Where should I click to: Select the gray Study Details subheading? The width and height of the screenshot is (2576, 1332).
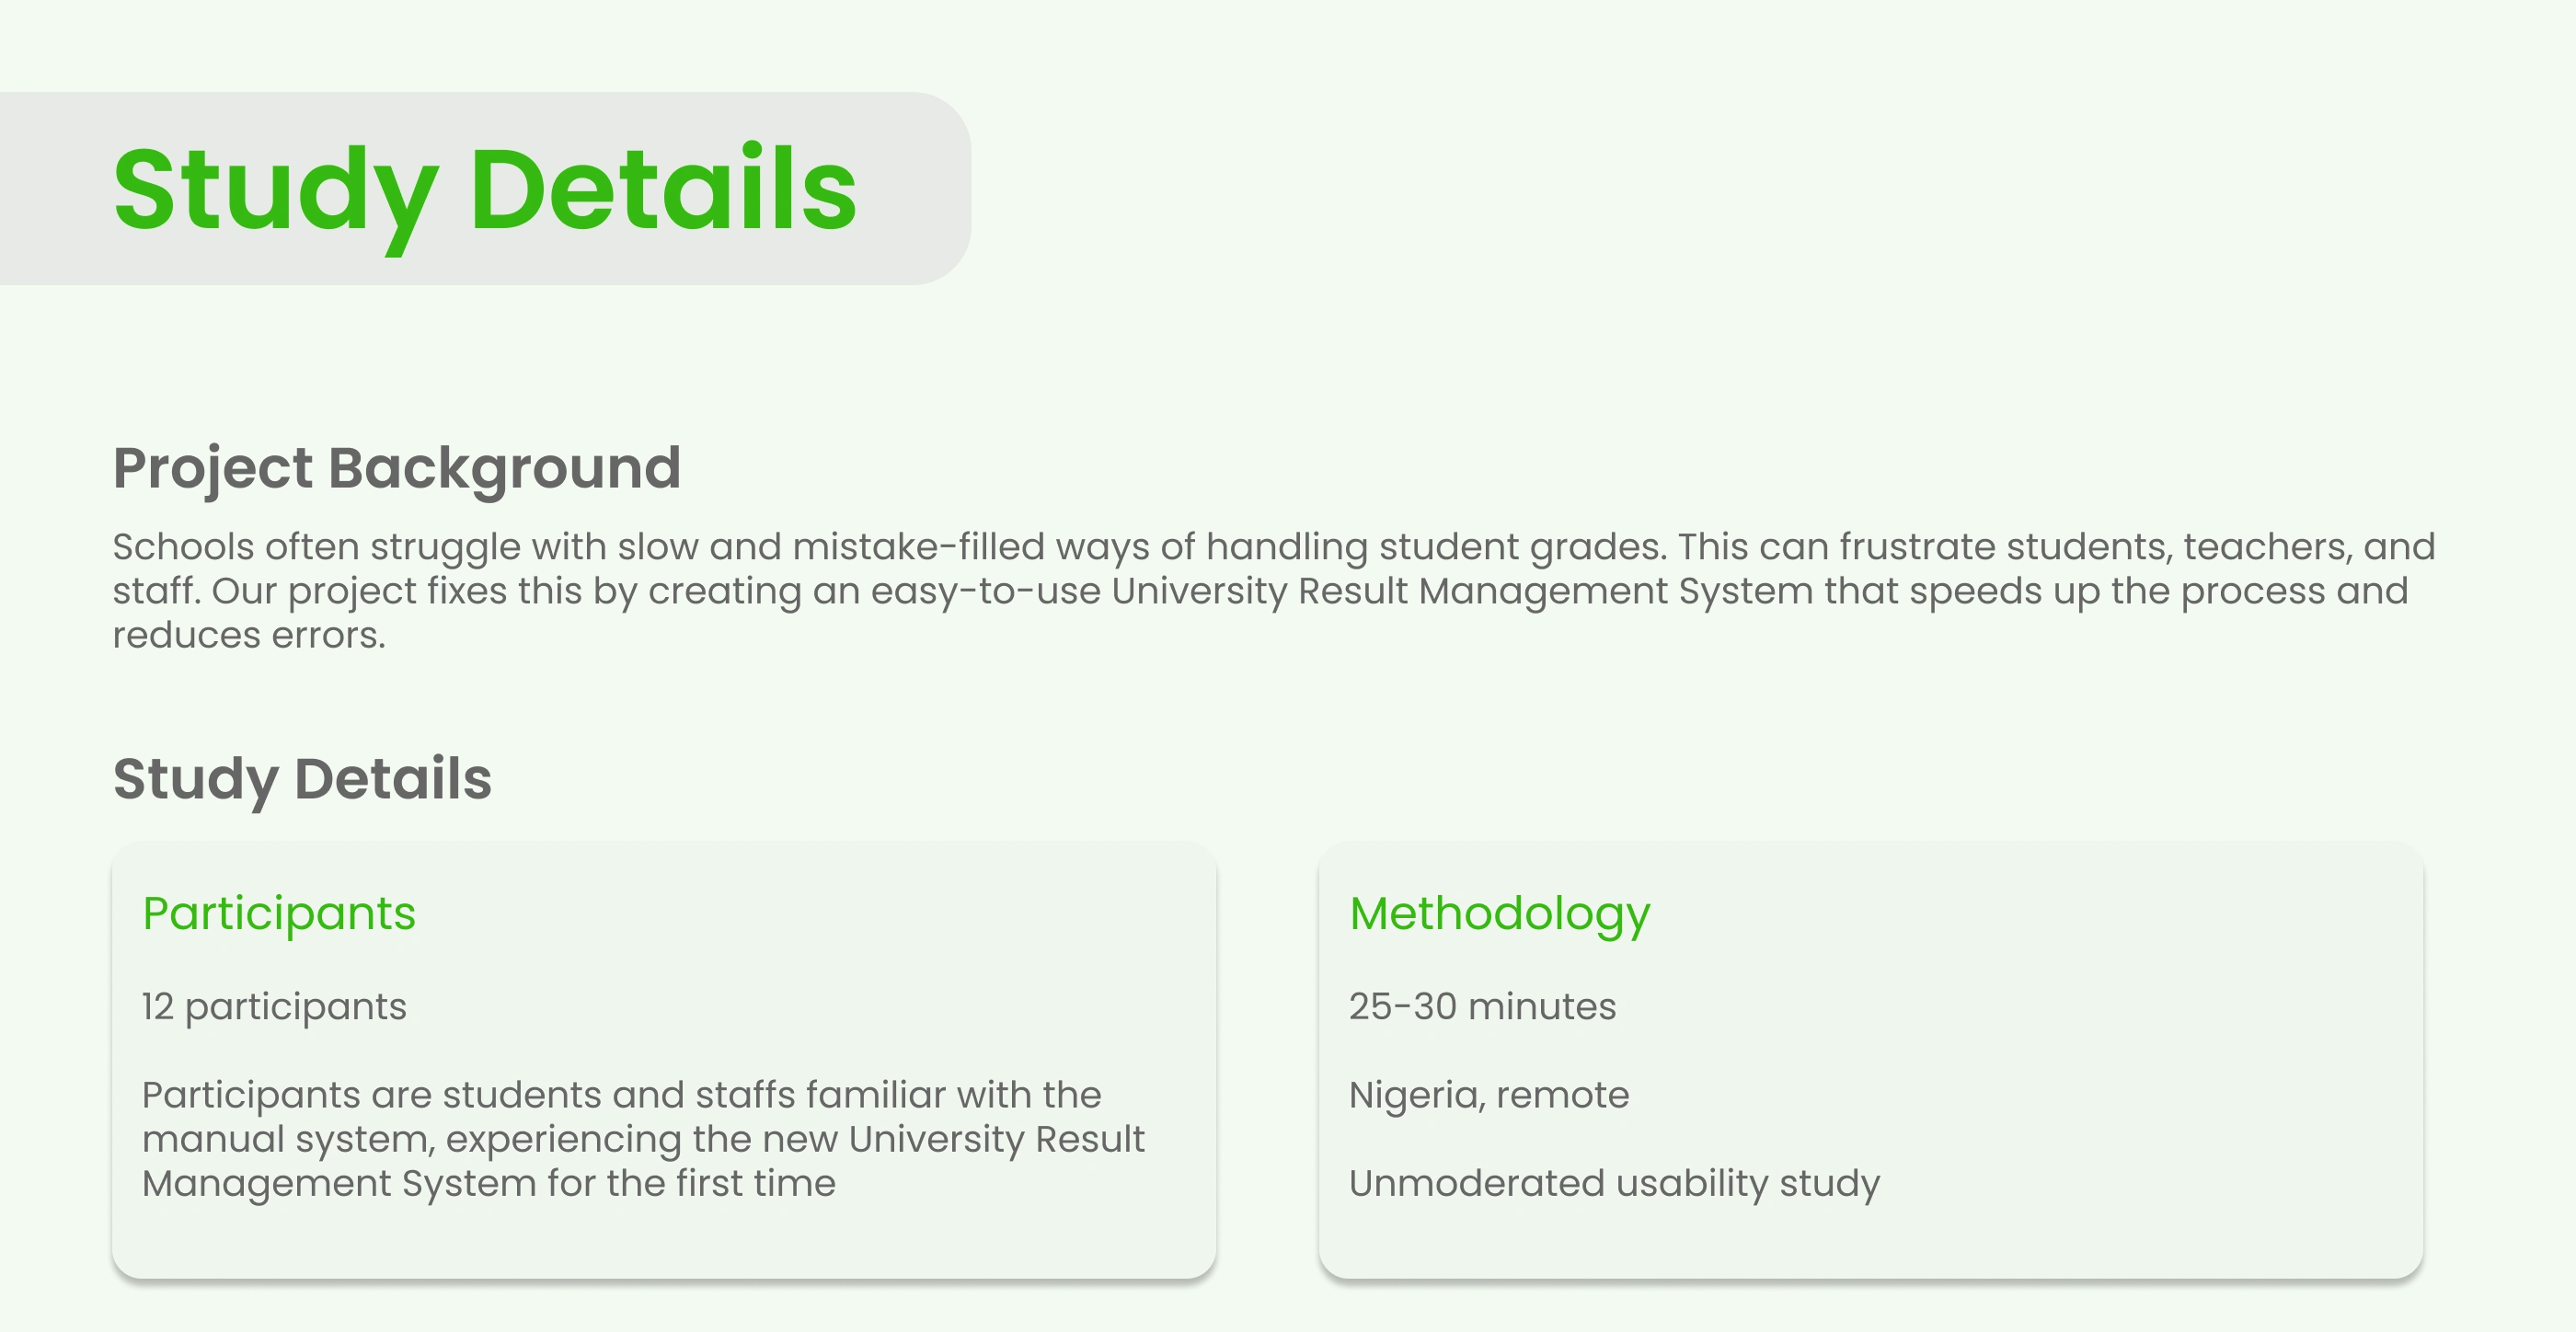(302, 779)
